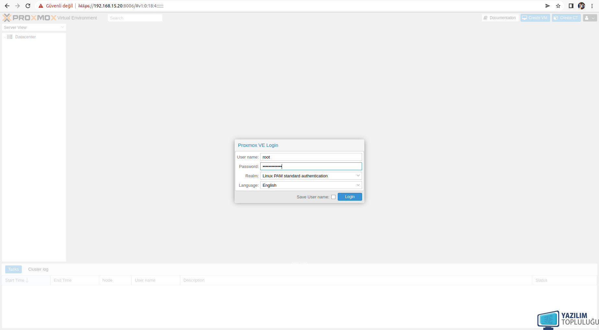Viewport: 599px width, 330px height.
Task: Toggle the Save User name checkbox
Action: [333, 197]
